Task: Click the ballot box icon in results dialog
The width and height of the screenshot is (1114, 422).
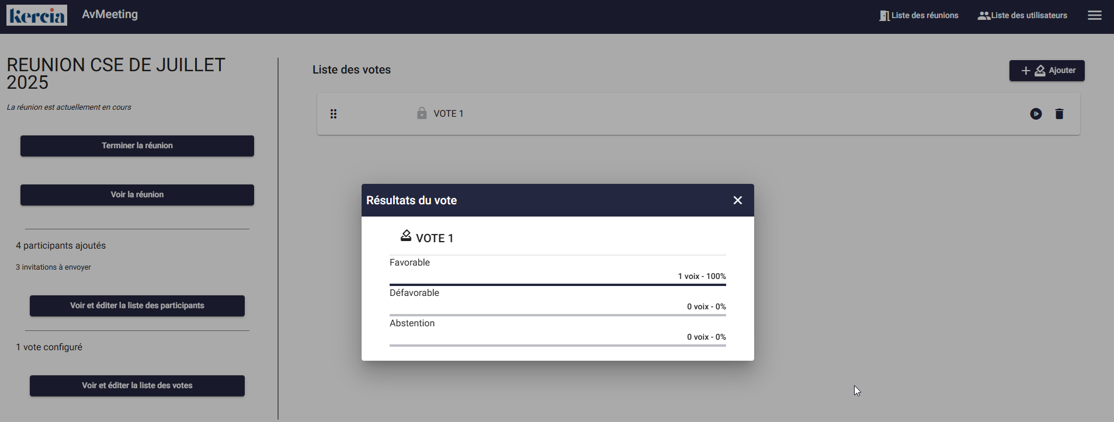Action: (406, 236)
